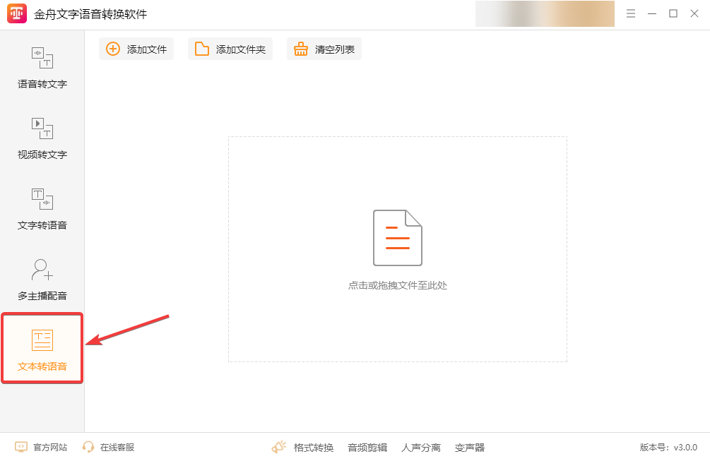The image size is (710, 461).
Task: Click the 清空列表 button
Action: click(x=324, y=49)
